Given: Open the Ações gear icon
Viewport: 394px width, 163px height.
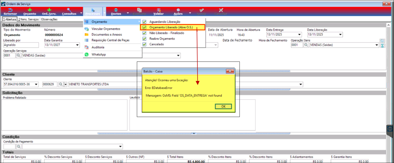Looking at the screenshot, I should (178, 10).
